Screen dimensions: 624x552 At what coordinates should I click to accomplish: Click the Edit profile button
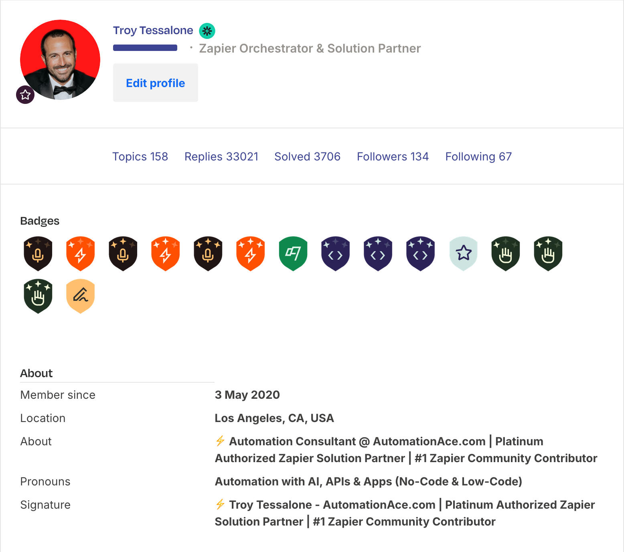click(x=156, y=83)
